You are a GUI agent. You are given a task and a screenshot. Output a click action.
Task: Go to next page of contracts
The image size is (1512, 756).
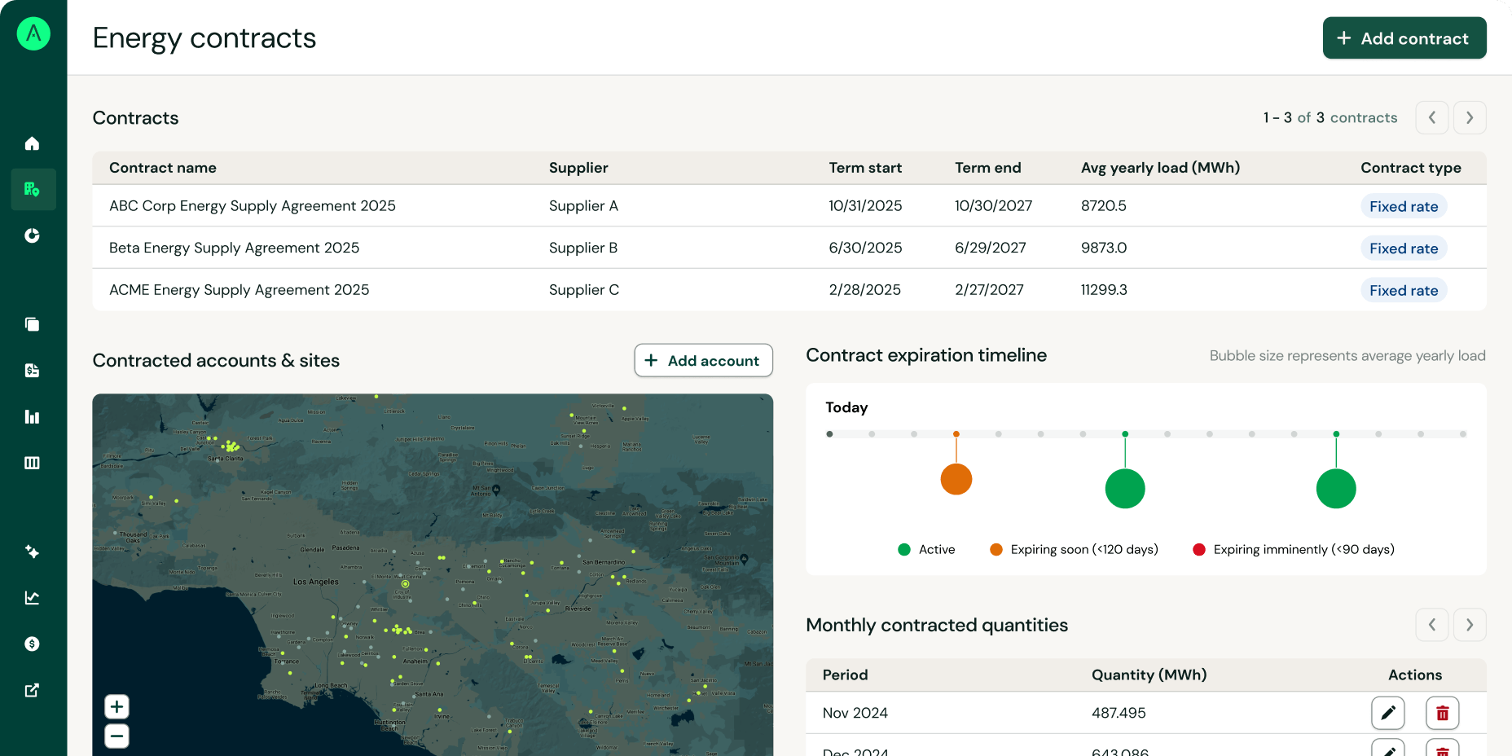[1470, 117]
